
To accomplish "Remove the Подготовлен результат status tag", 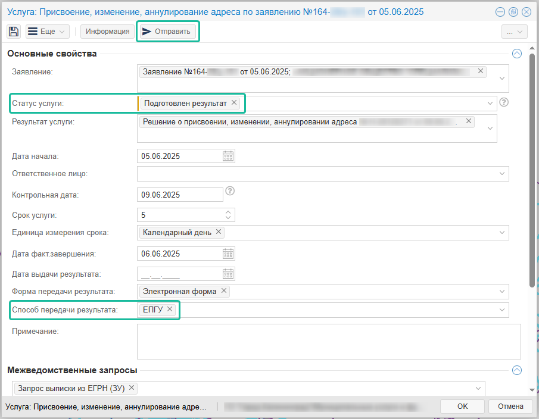I will click(x=234, y=103).
